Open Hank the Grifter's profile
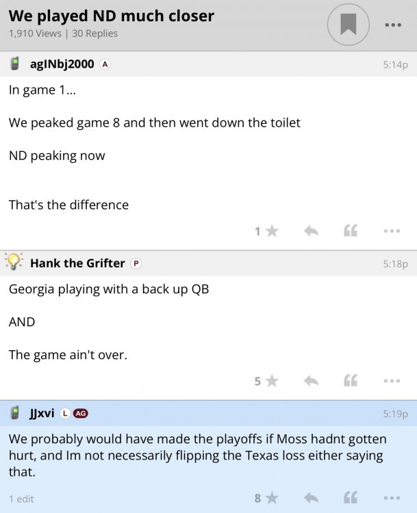Image resolution: width=417 pixels, height=513 pixels. pyautogui.click(x=77, y=263)
